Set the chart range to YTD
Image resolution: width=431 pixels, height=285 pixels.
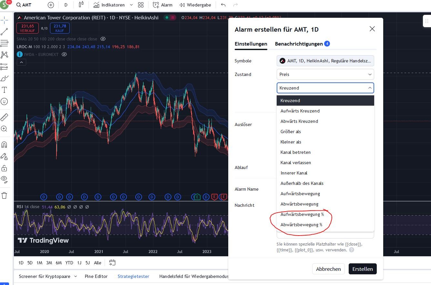[69, 263]
